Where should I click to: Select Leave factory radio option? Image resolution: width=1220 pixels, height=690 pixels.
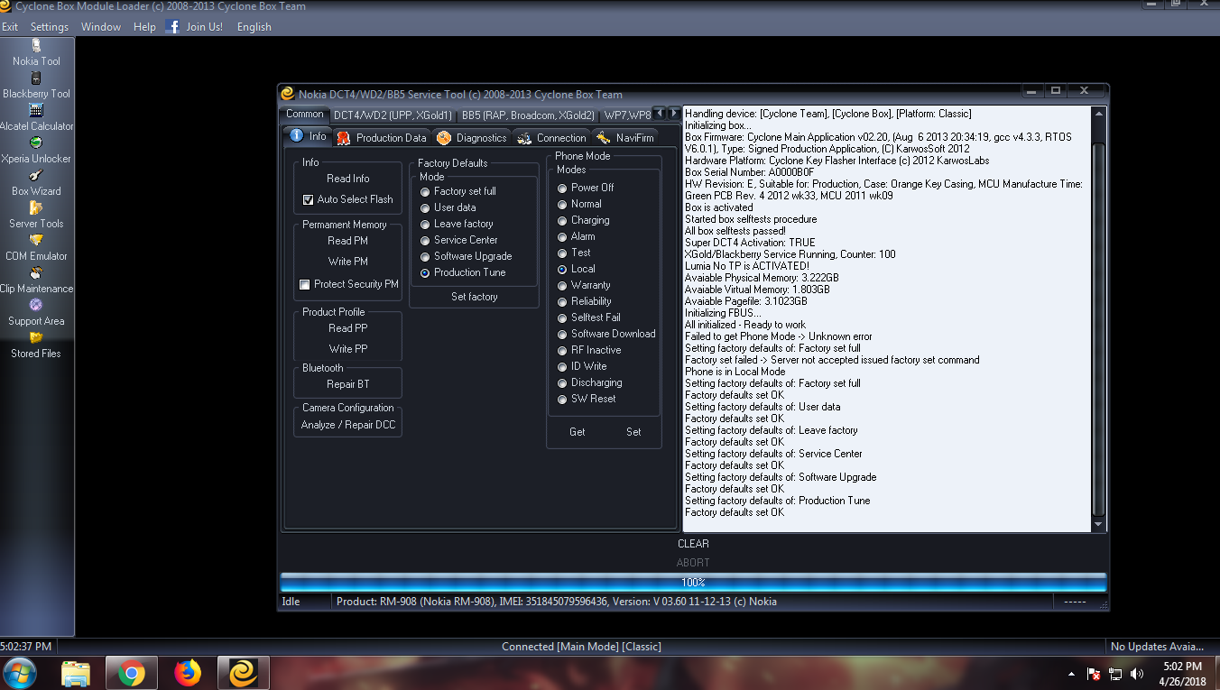pos(425,224)
